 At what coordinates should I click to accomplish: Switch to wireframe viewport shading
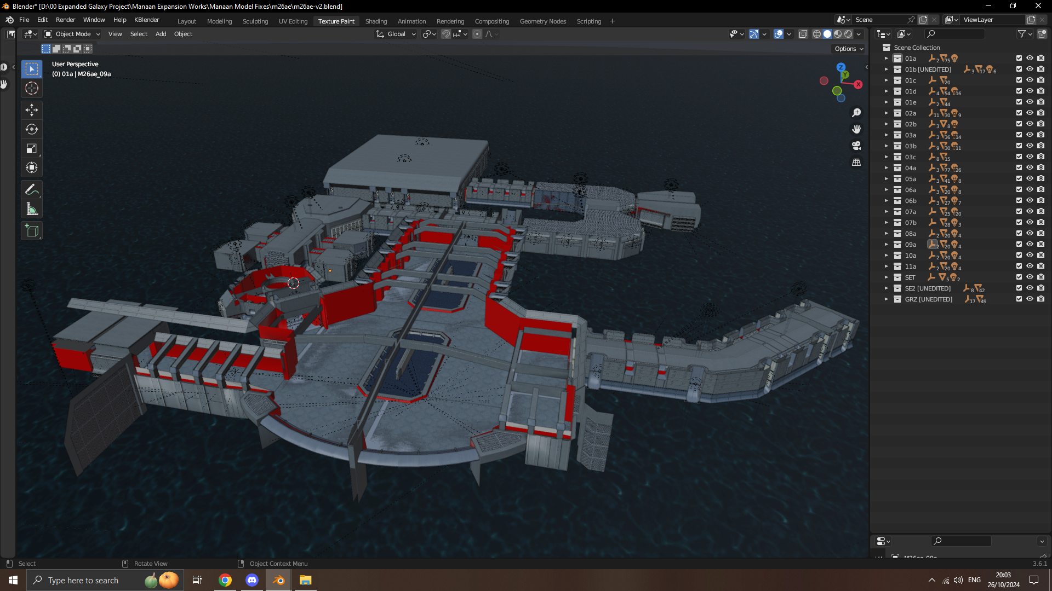pos(817,34)
